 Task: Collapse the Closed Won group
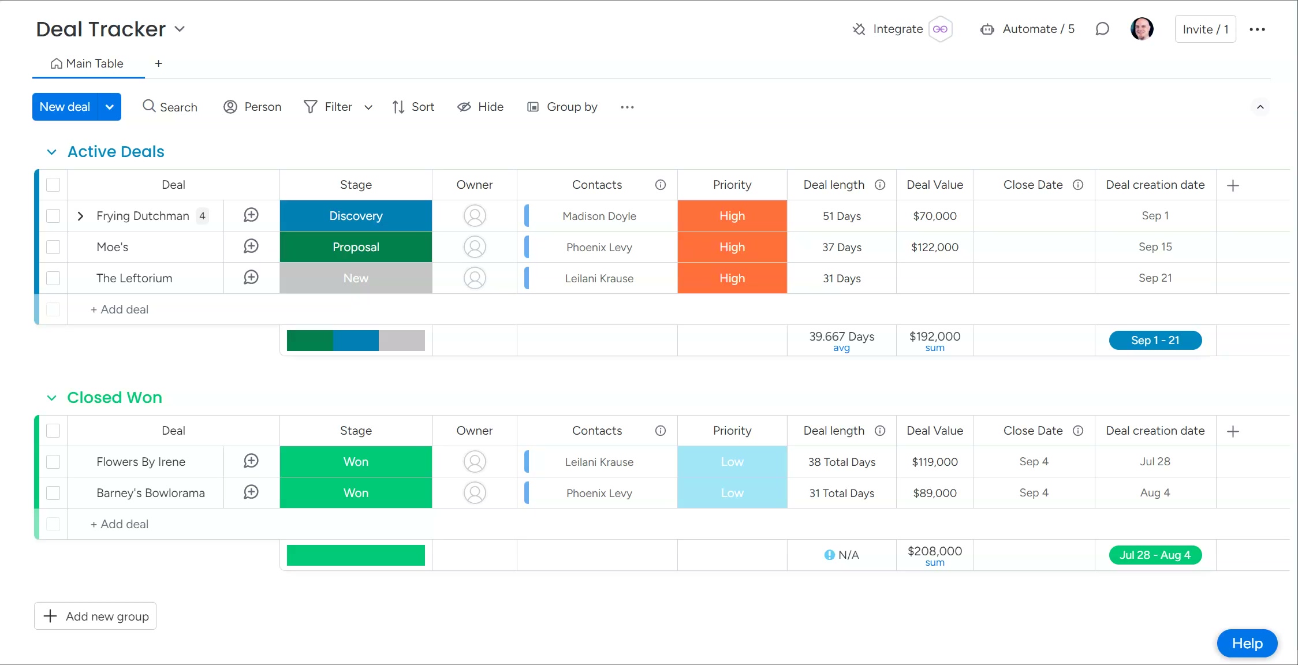point(52,398)
